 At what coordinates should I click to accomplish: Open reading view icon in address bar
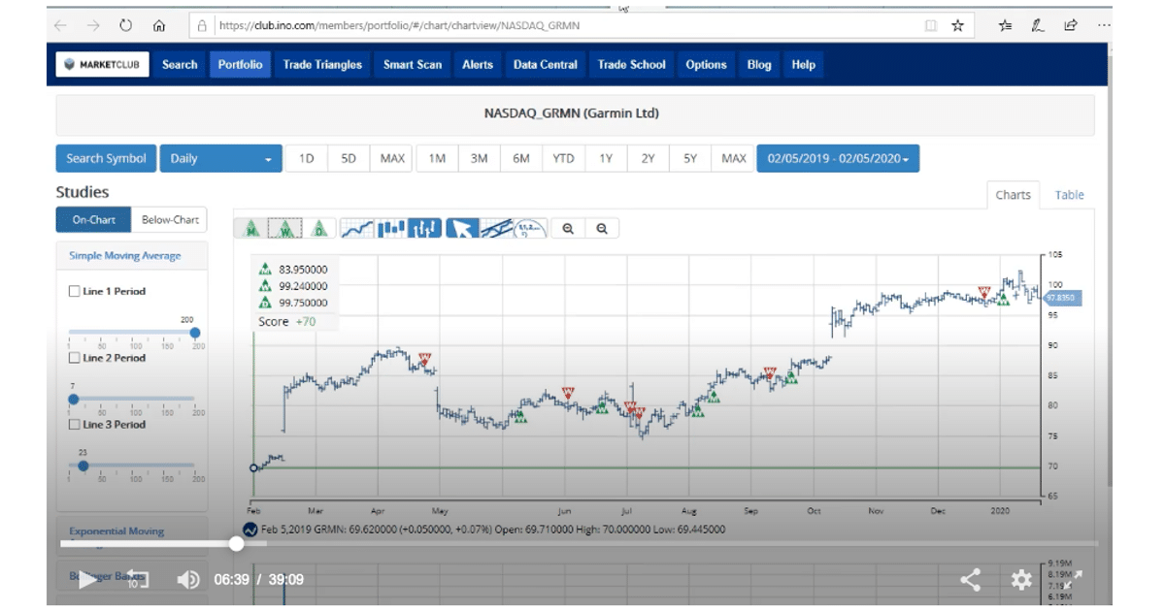931,26
